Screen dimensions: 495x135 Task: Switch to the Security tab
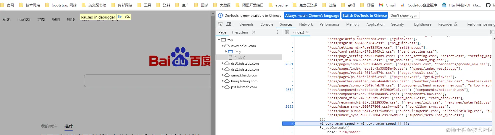pos(397,24)
